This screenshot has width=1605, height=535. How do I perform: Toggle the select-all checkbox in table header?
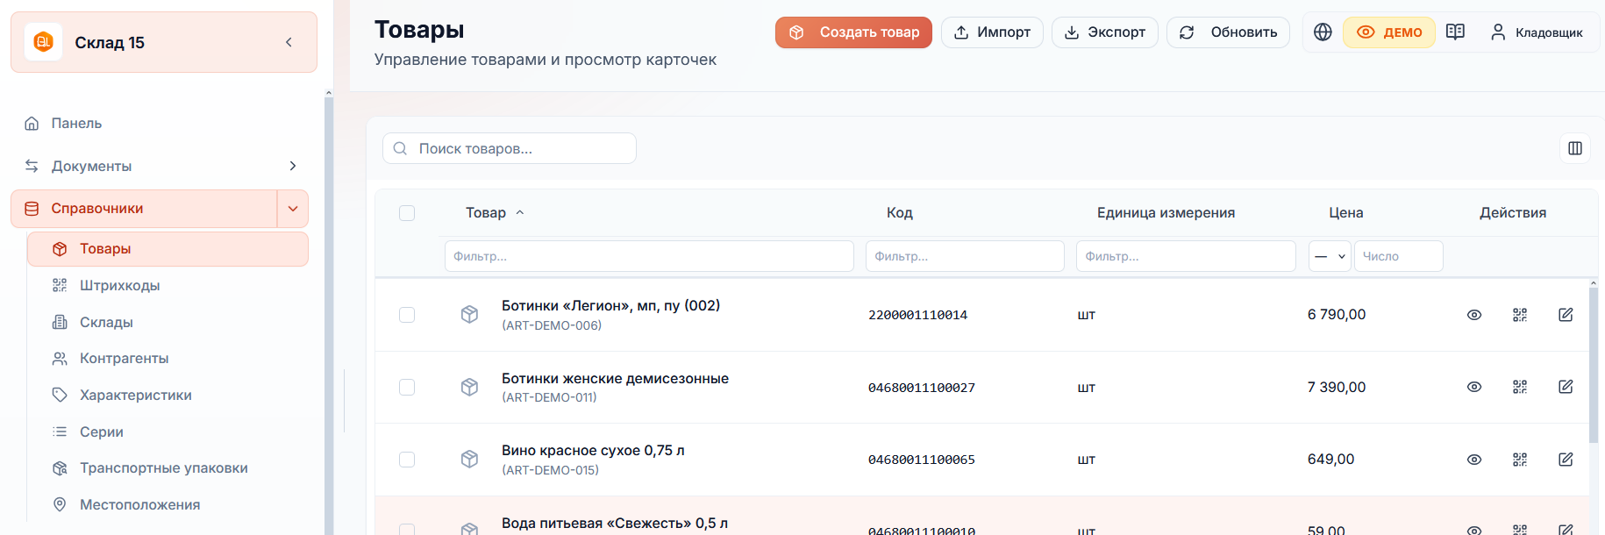[x=407, y=213]
